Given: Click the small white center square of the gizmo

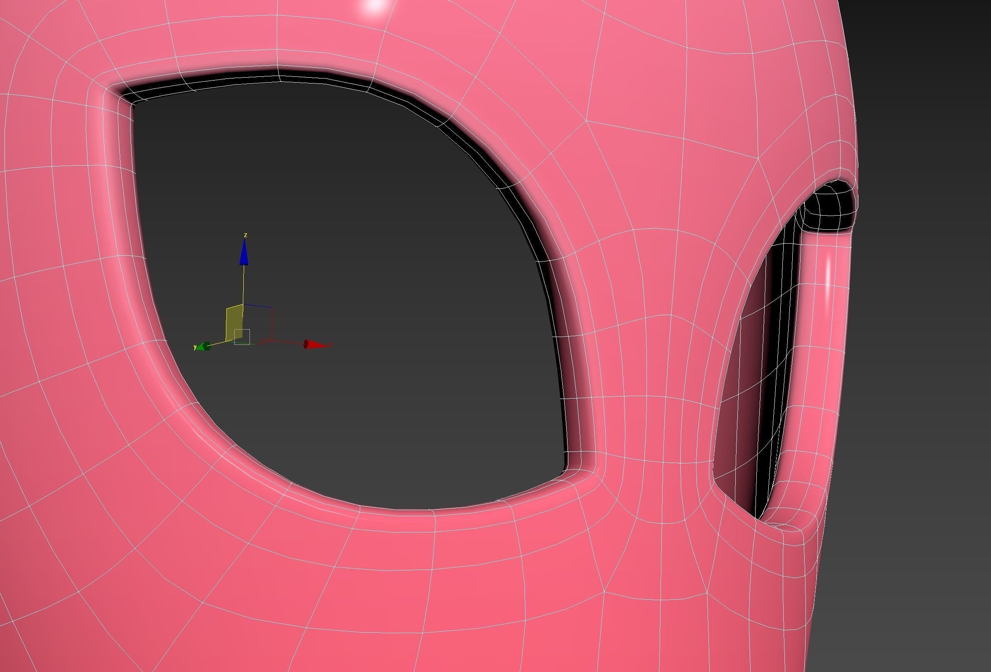Looking at the screenshot, I should pyautogui.click(x=242, y=337).
